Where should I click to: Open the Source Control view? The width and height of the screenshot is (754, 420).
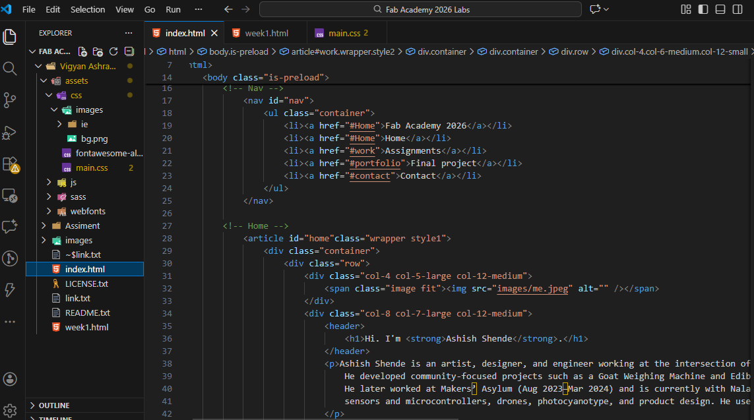[10, 100]
